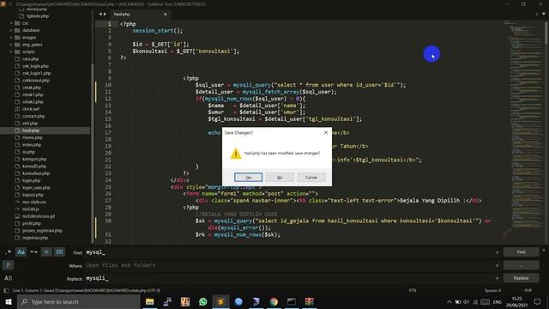Click the Where input field

[x=289, y=265]
